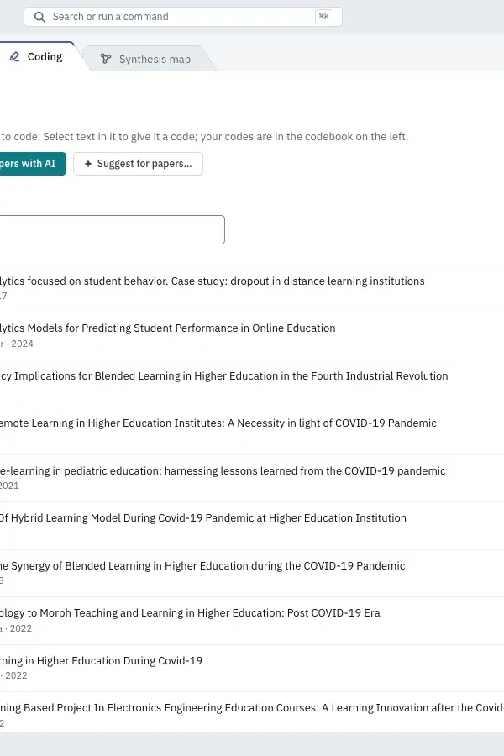
Task: Click the magnifier icon in the command bar
Action: click(39, 17)
